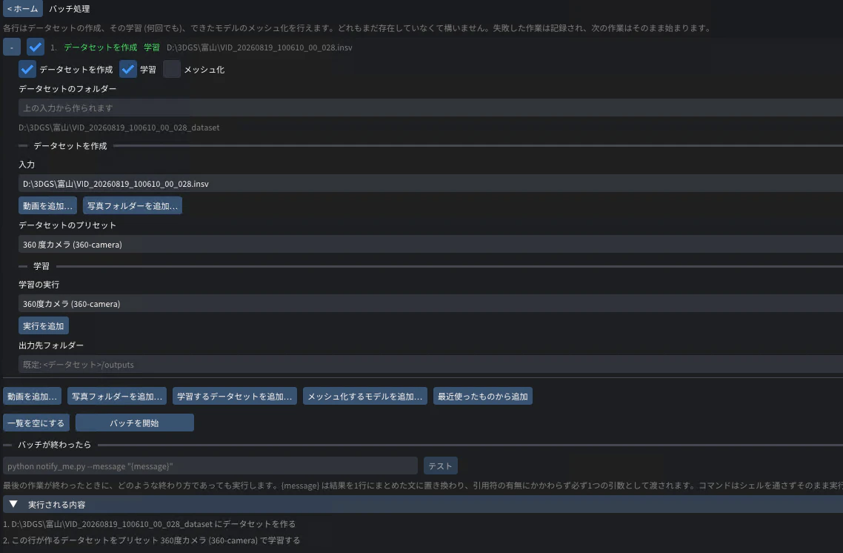This screenshot has height=553, width=843.
Task: Toggle the データセットを作成 checkbox
Action: (27, 70)
